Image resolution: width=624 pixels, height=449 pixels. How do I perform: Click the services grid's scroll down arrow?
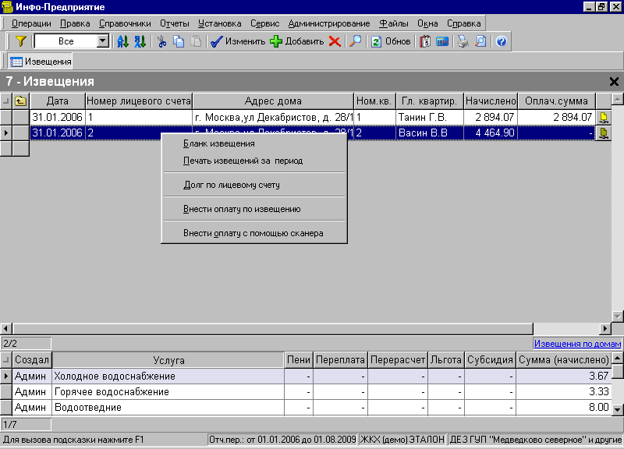coord(617,409)
